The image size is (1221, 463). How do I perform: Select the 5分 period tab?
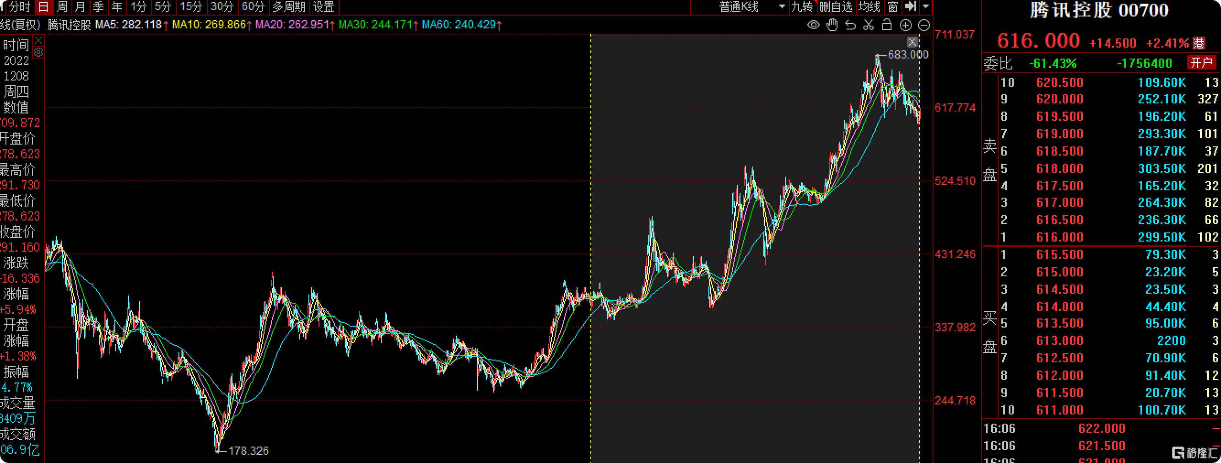pyautogui.click(x=162, y=7)
